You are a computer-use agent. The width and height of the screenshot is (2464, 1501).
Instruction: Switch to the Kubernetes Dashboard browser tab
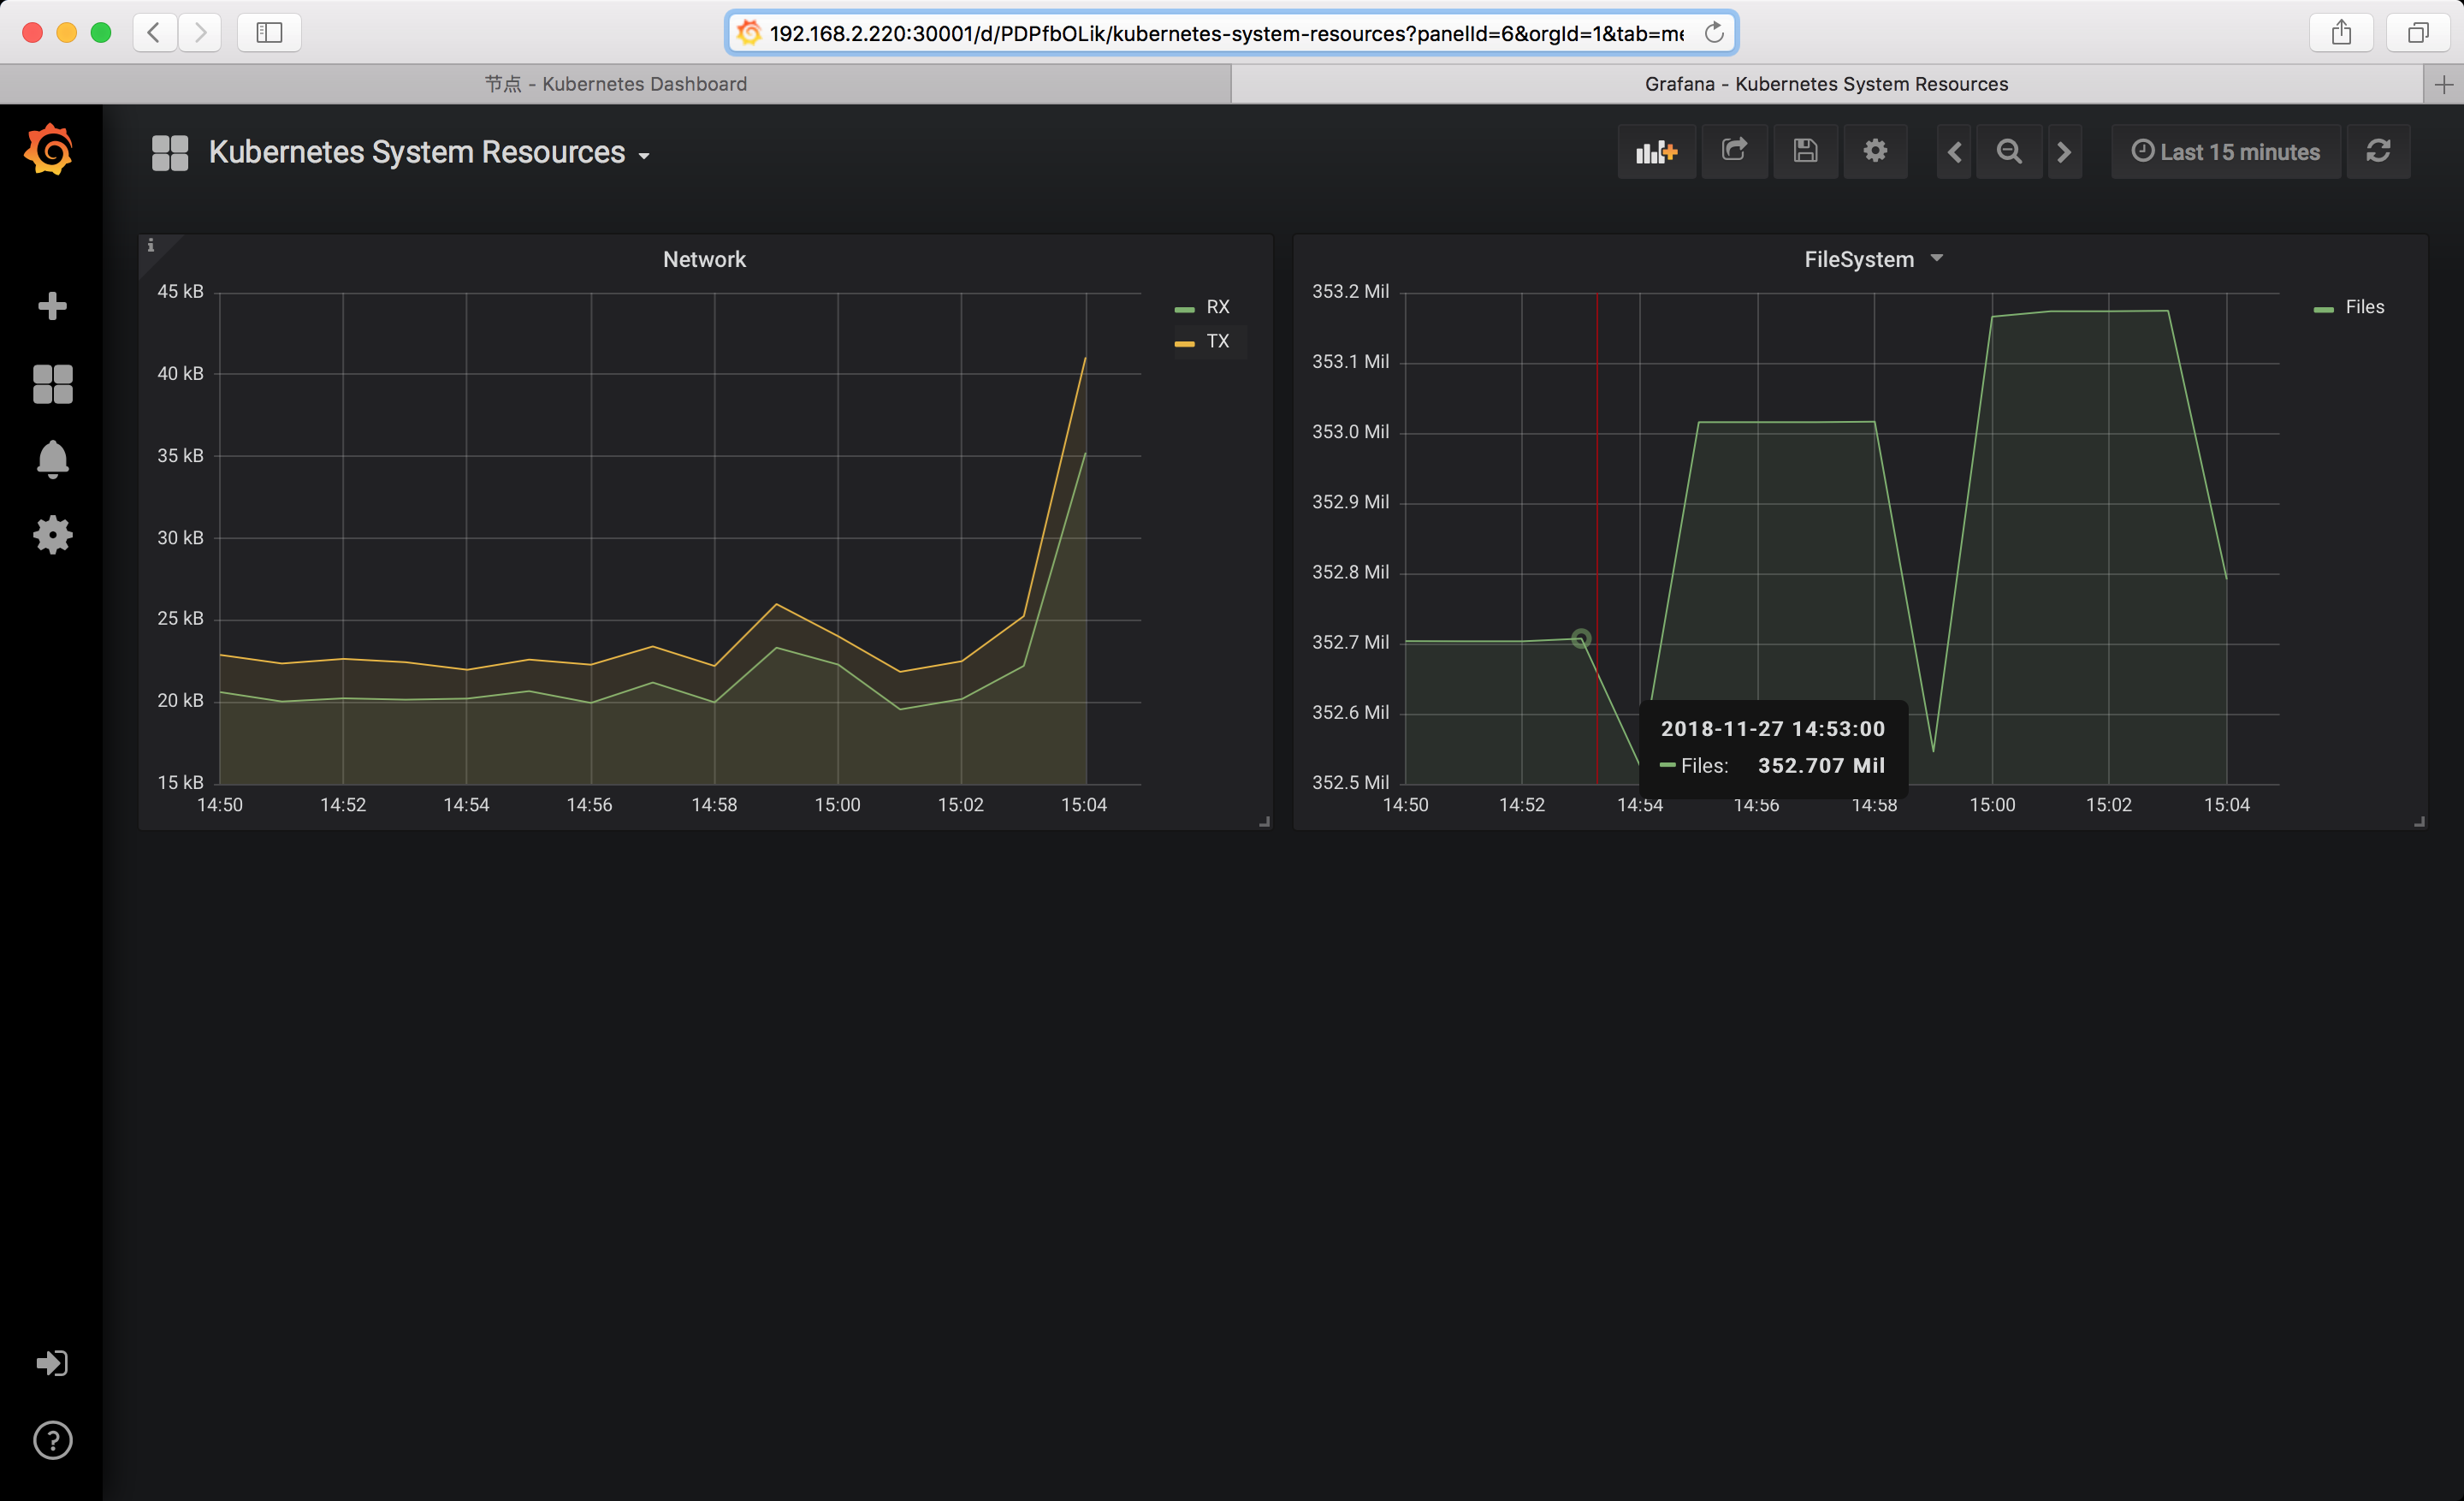pyautogui.click(x=616, y=84)
